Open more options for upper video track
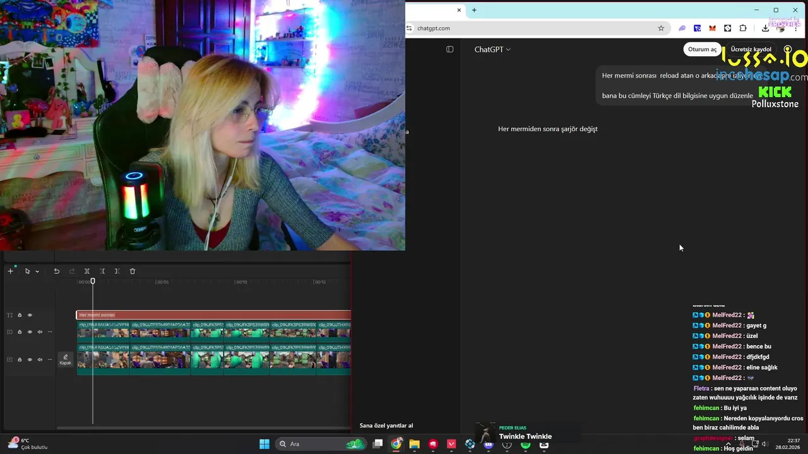The image size is (808, 454). click(x=50, y=332)
